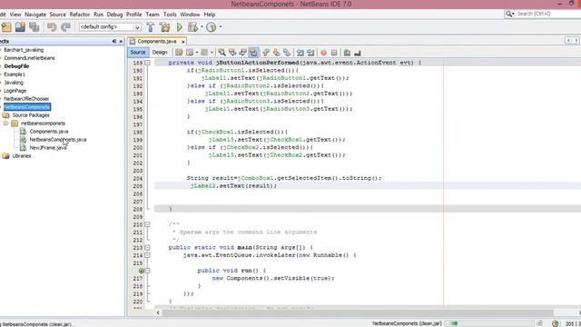Click the editor horizontal scrollbar
Viewport: 581px width, 327px height.
(x=358, y=312)
